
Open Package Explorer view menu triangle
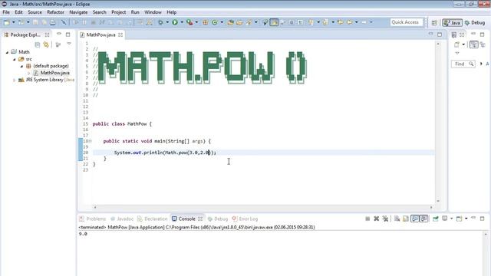(x=69, y=44)
